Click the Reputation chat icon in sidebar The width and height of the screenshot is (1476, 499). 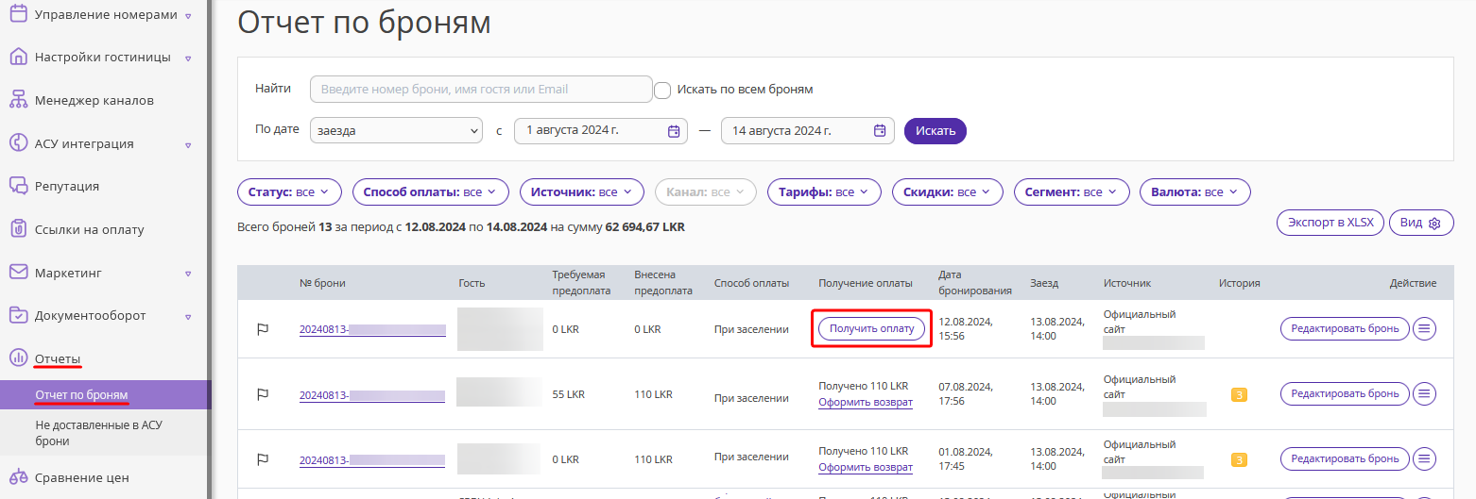click(x=18, y=186)
